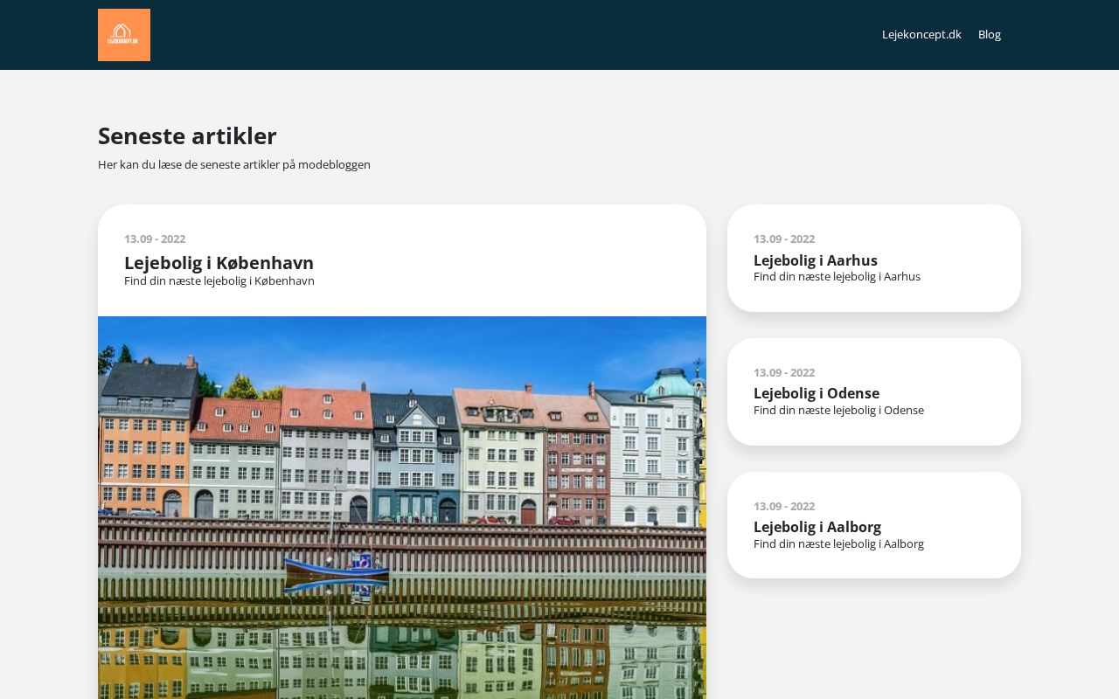The width and height of the screenshot is (1119, 699).
Task: Select text 'Find din næste lejebolig i København'
Action: coord(219,281)
